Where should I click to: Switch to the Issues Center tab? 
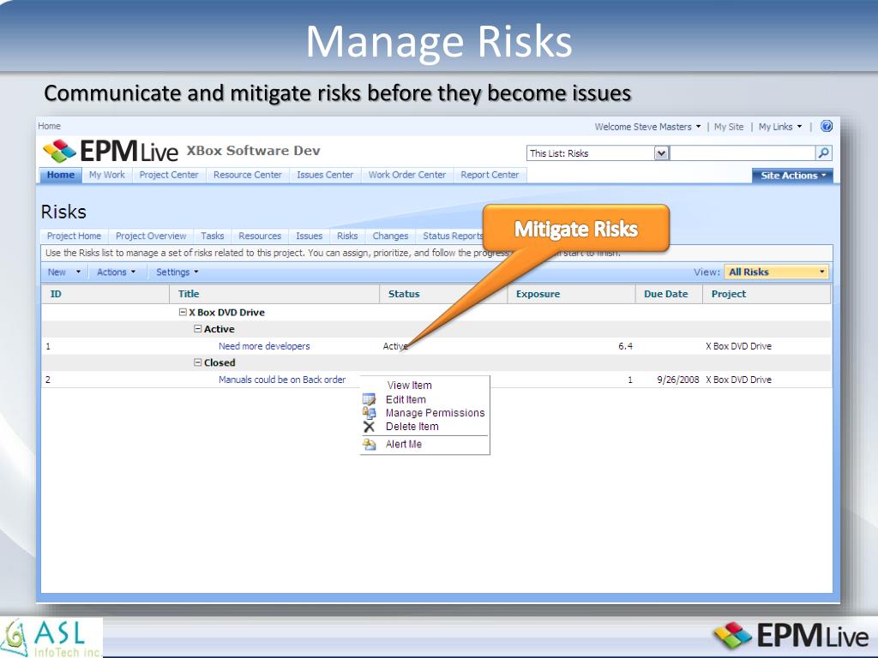tap(325, 175)
